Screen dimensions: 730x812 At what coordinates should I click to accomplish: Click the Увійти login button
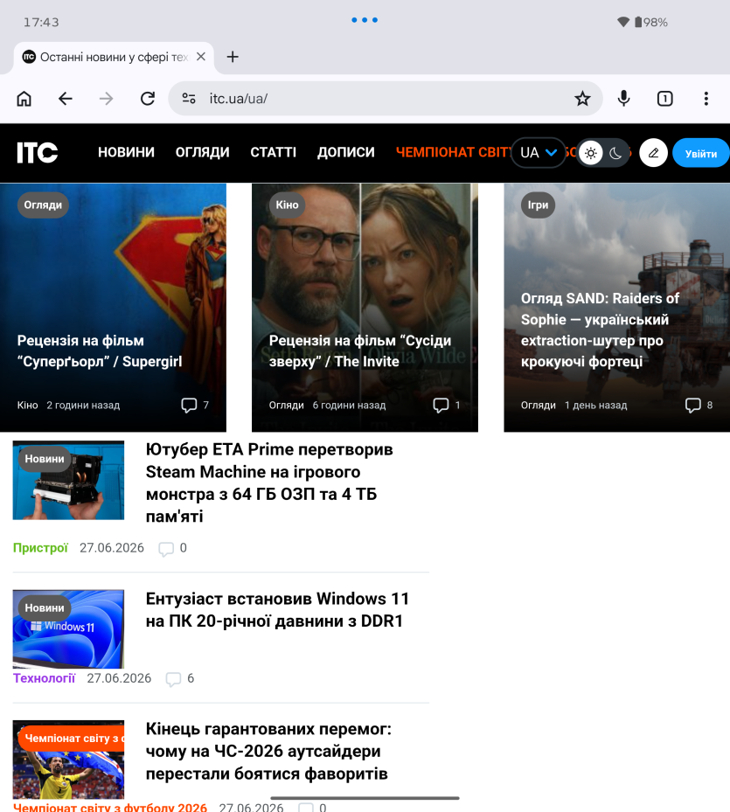click(x=700, y=153)
